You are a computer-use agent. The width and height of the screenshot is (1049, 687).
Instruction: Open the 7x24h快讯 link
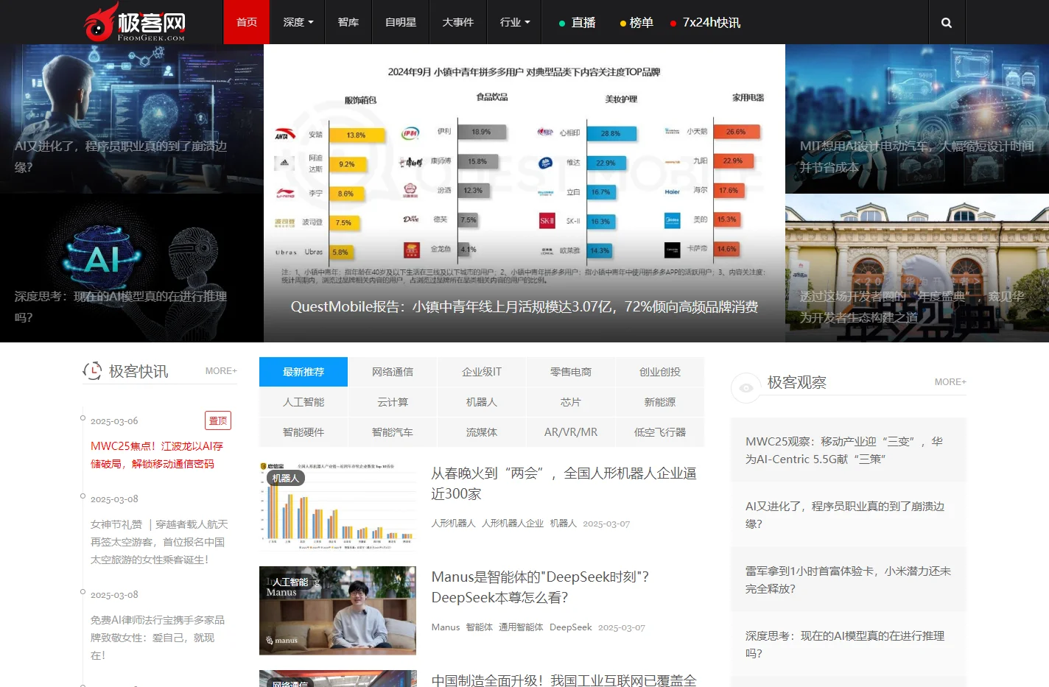pyautogui.click(x=706, y=23)
